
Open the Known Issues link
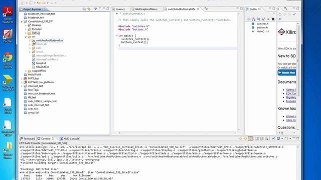[291, 116]
